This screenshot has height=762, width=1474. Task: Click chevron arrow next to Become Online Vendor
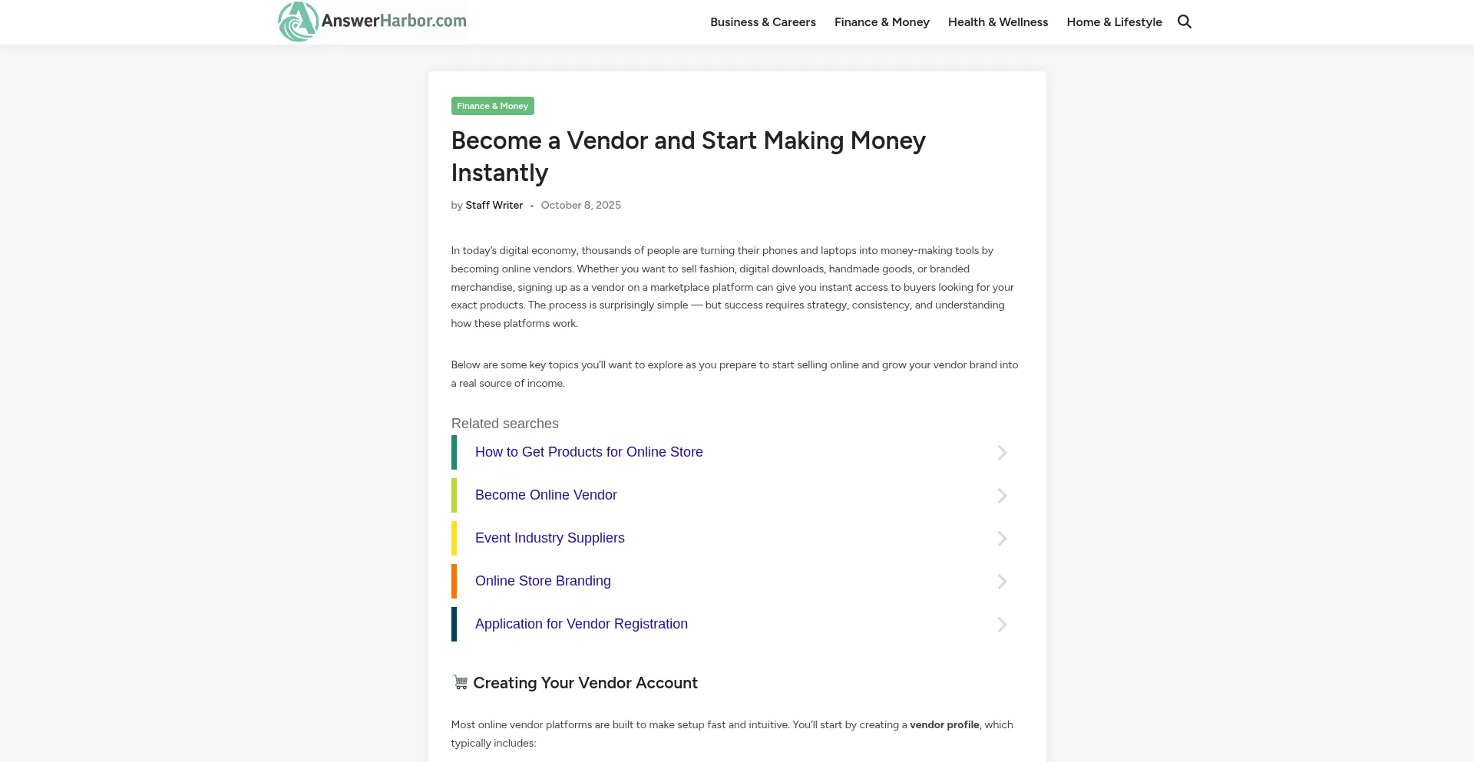point(1002,496)
